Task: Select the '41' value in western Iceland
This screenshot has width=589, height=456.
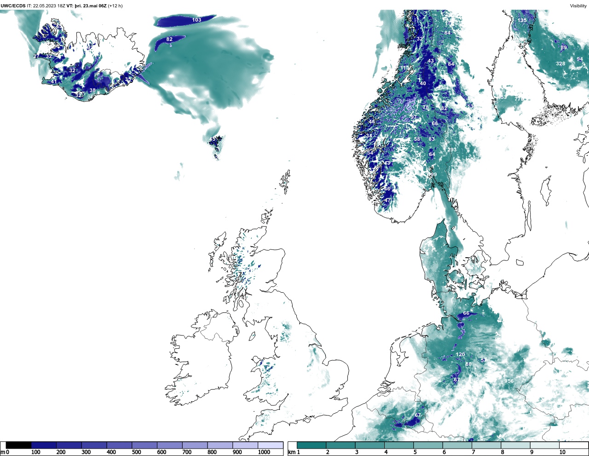Action: (x=54, y=81)
